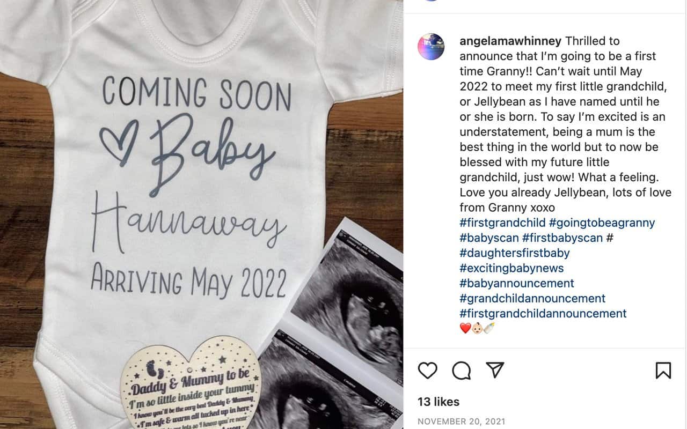687x429 pixels.
Task: Click the baby onesie post photo
Action: coord(201,214)
